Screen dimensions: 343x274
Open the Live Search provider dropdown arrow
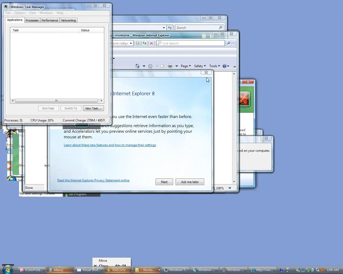233,43
